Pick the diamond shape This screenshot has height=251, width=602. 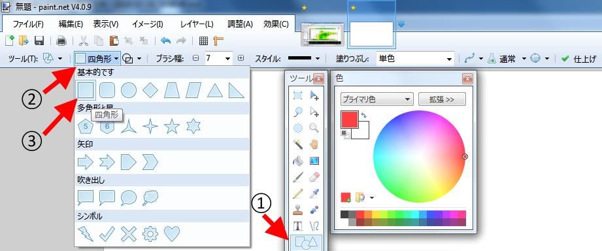pyautogui.click(x=150, y=91)
